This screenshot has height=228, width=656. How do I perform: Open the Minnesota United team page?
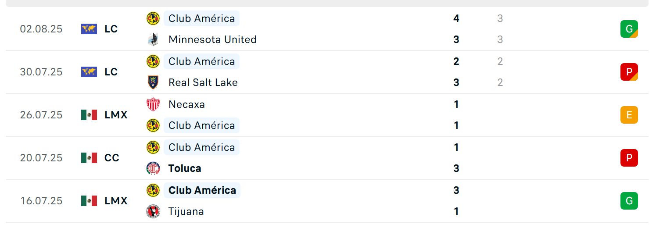(212, 39)
